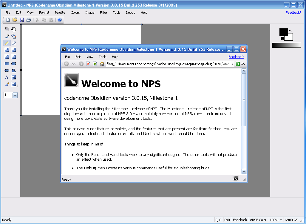This screenshot has width=306, height=224.
Task: Pick the Eyedropper tool
Action: (x=7, y=36)
